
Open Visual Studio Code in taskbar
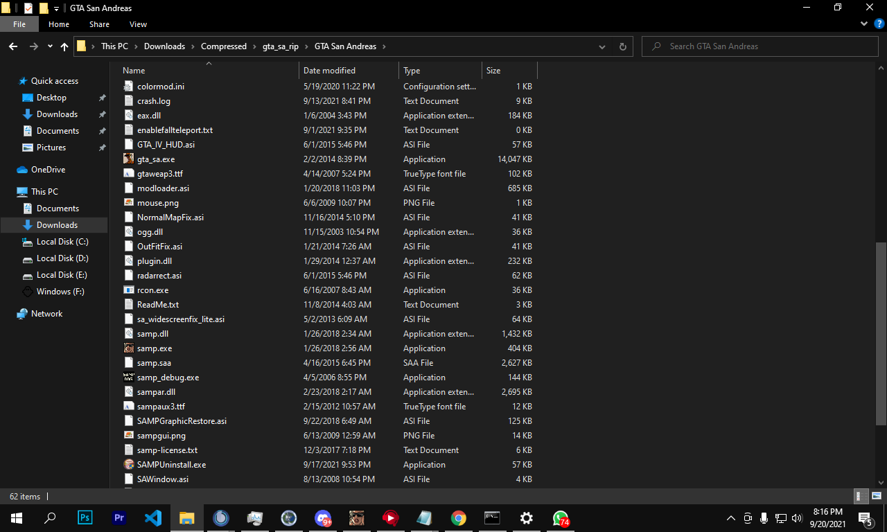pos(153,517)
